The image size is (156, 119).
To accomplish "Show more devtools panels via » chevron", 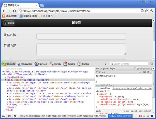I will click(x=105, y=64).
